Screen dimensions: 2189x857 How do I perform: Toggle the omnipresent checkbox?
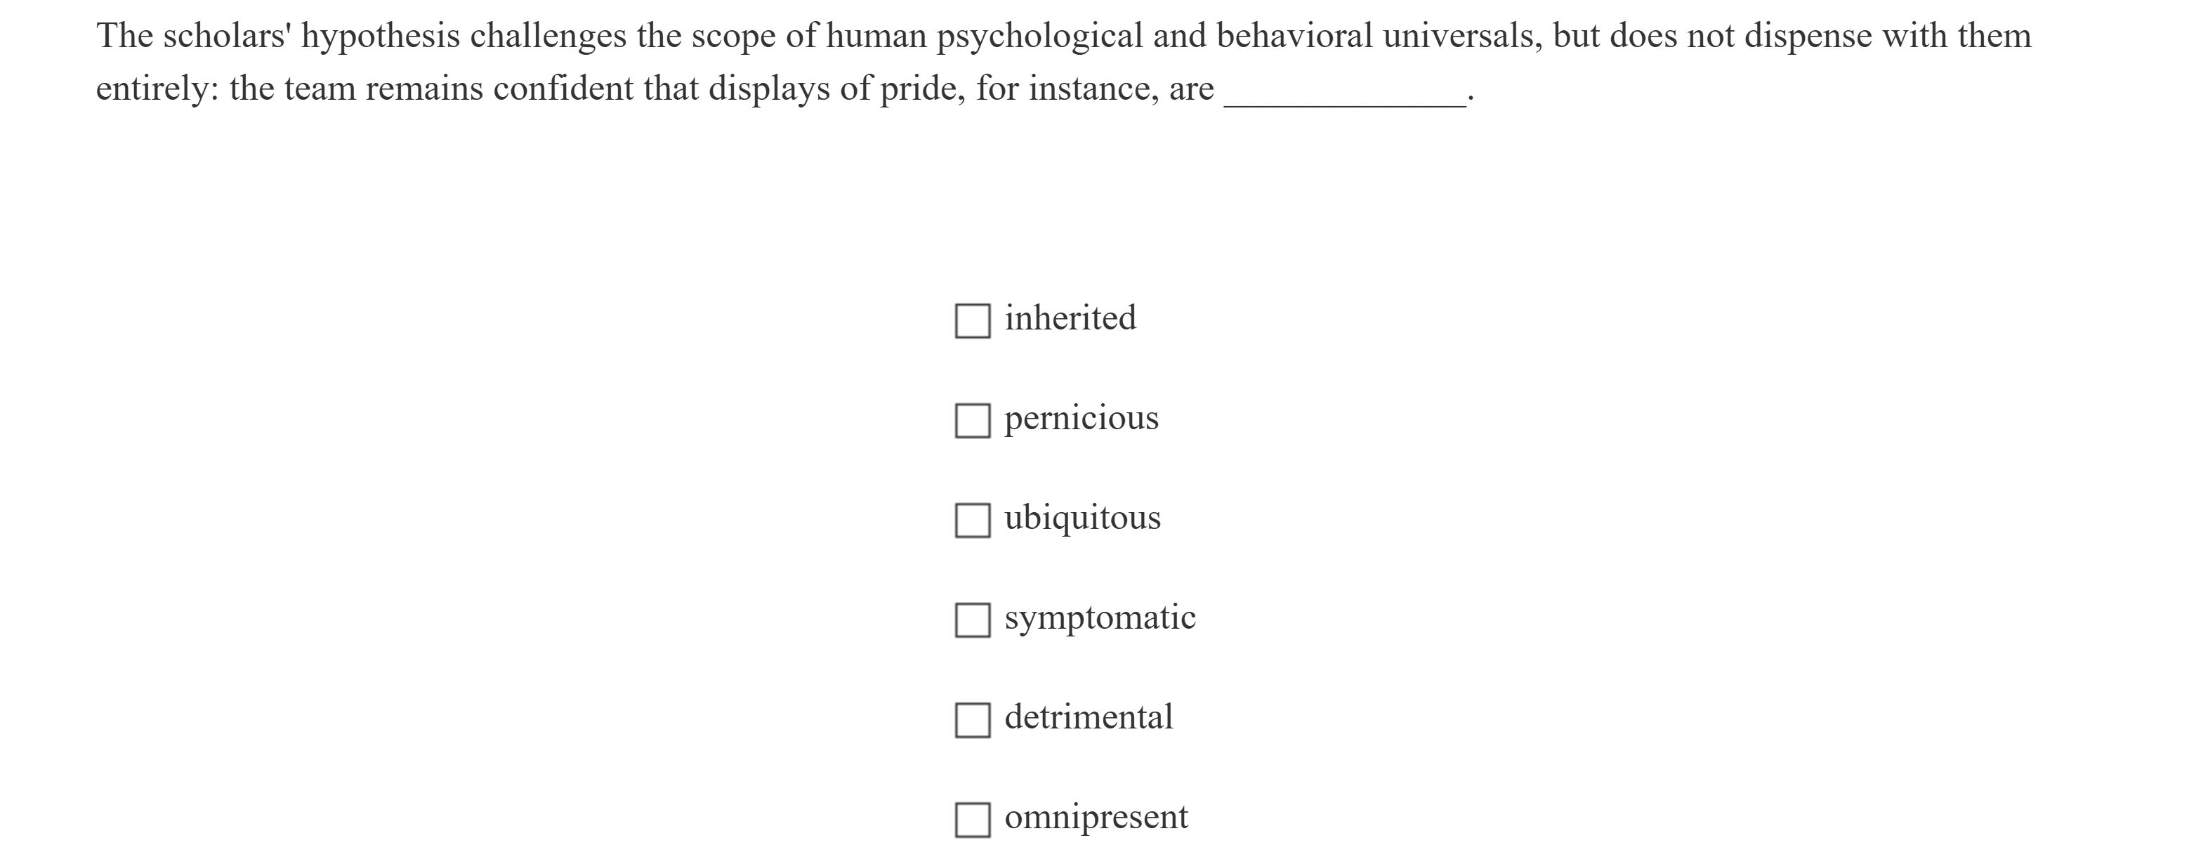point(972,820)
